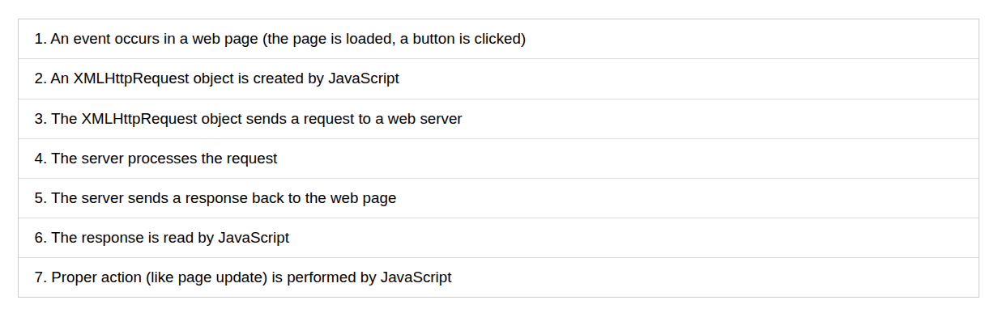Select the row about server sending response back

coord(498,198)
